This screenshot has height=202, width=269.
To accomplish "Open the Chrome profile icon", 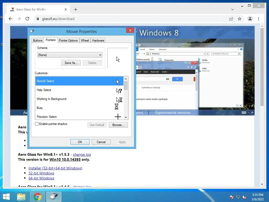I will pos(250,19).
